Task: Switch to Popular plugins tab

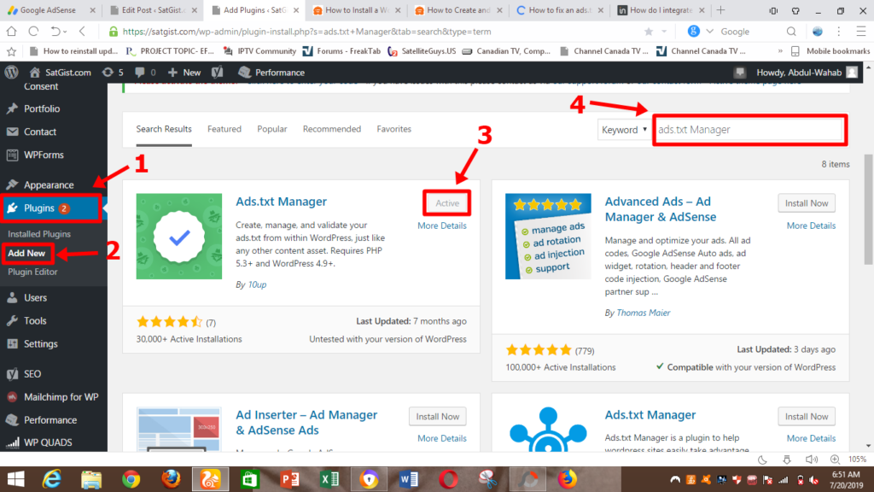Action: (x=272, y=129)
